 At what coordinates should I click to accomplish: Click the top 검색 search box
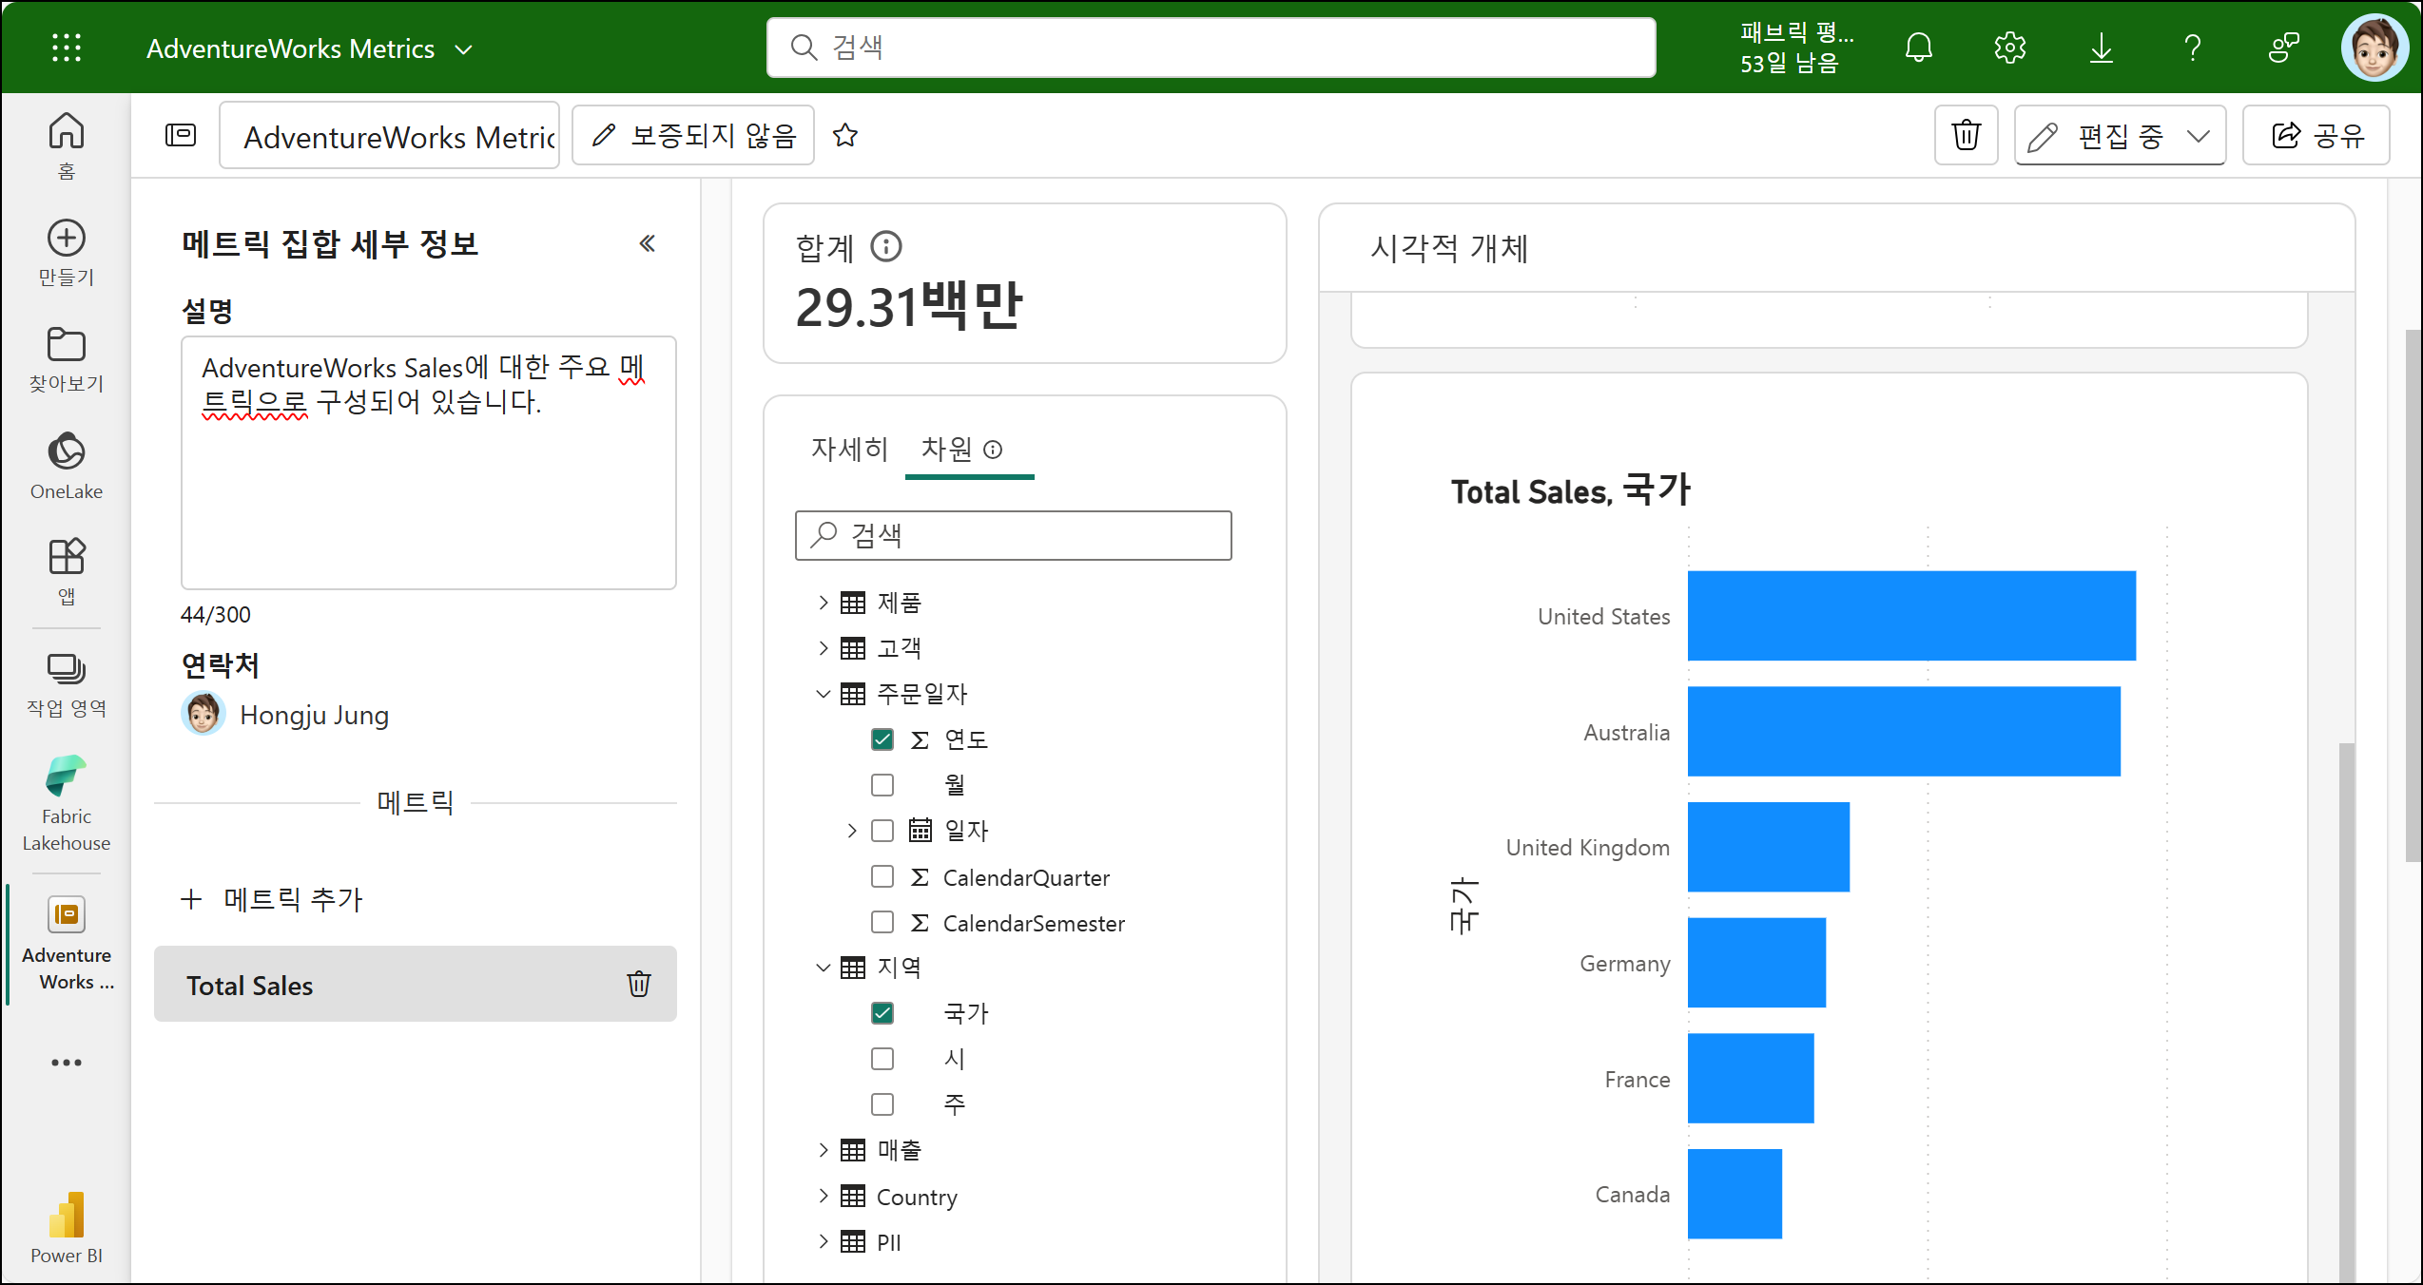[x=1211, y=48]
